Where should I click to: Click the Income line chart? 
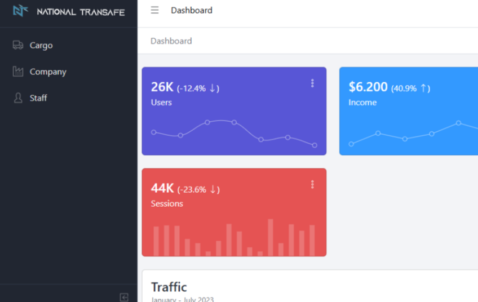413,134
